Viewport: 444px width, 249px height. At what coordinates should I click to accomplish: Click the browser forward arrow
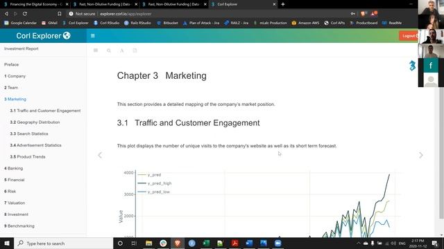pos(15,14)
